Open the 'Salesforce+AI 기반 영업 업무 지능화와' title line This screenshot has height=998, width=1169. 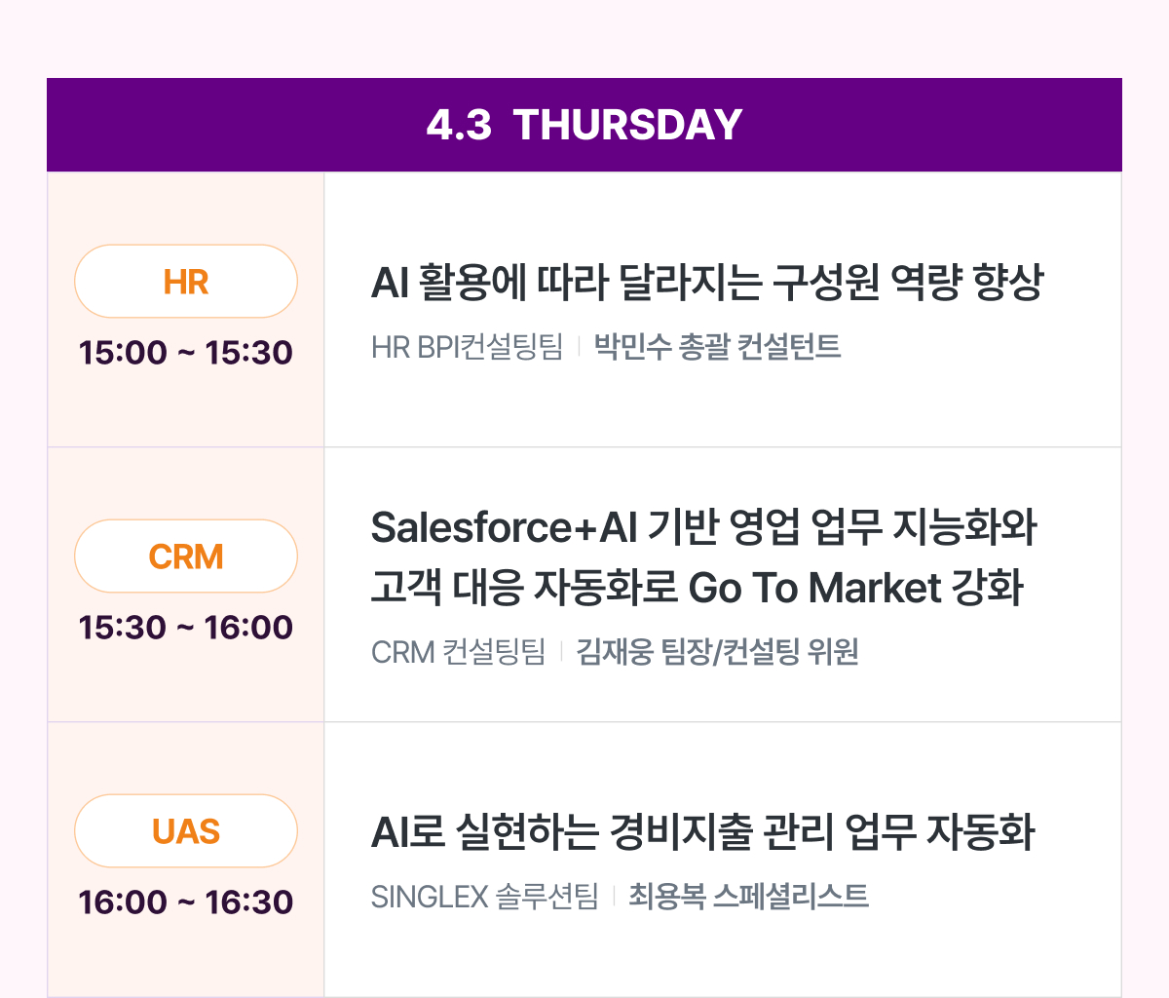click(704, 527)
